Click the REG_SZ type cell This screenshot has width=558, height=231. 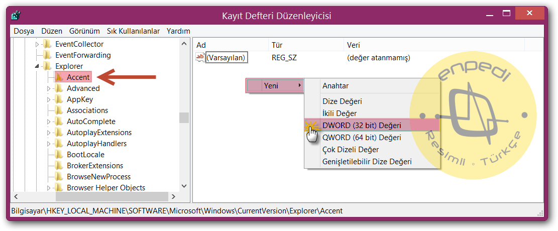coord(284,57)
